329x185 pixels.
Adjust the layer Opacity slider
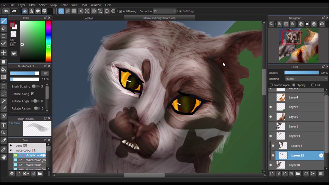point(301,73)
